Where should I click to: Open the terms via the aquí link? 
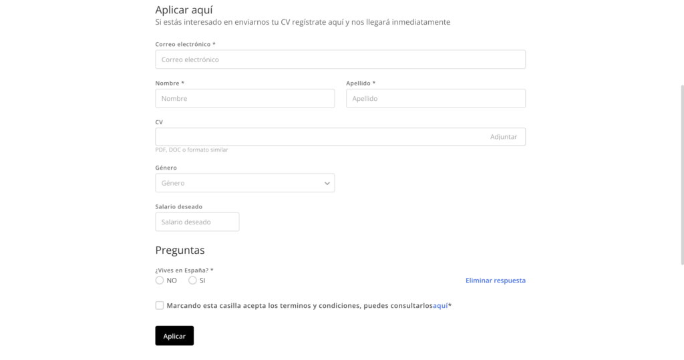point(440,306)
